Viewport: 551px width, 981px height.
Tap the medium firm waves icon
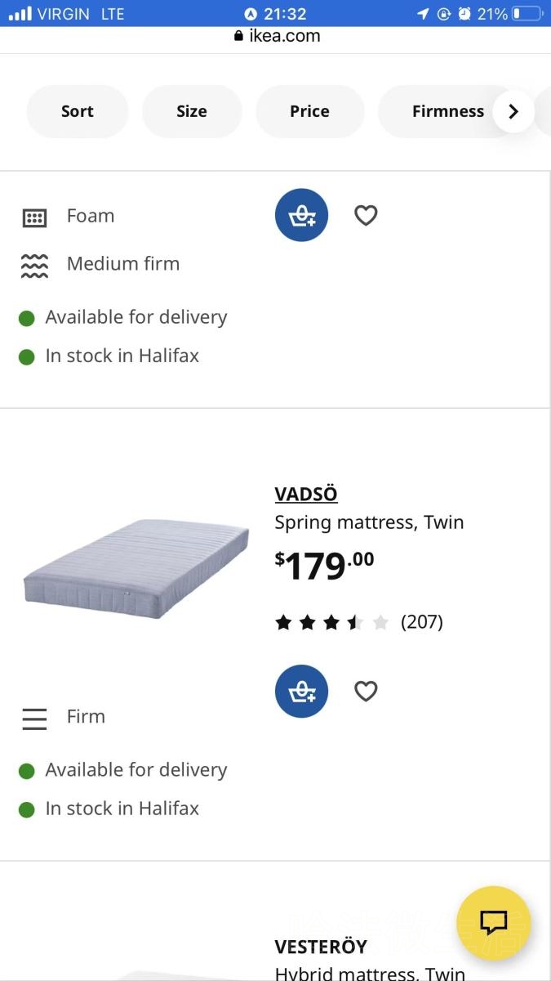[x=34, y=265]
